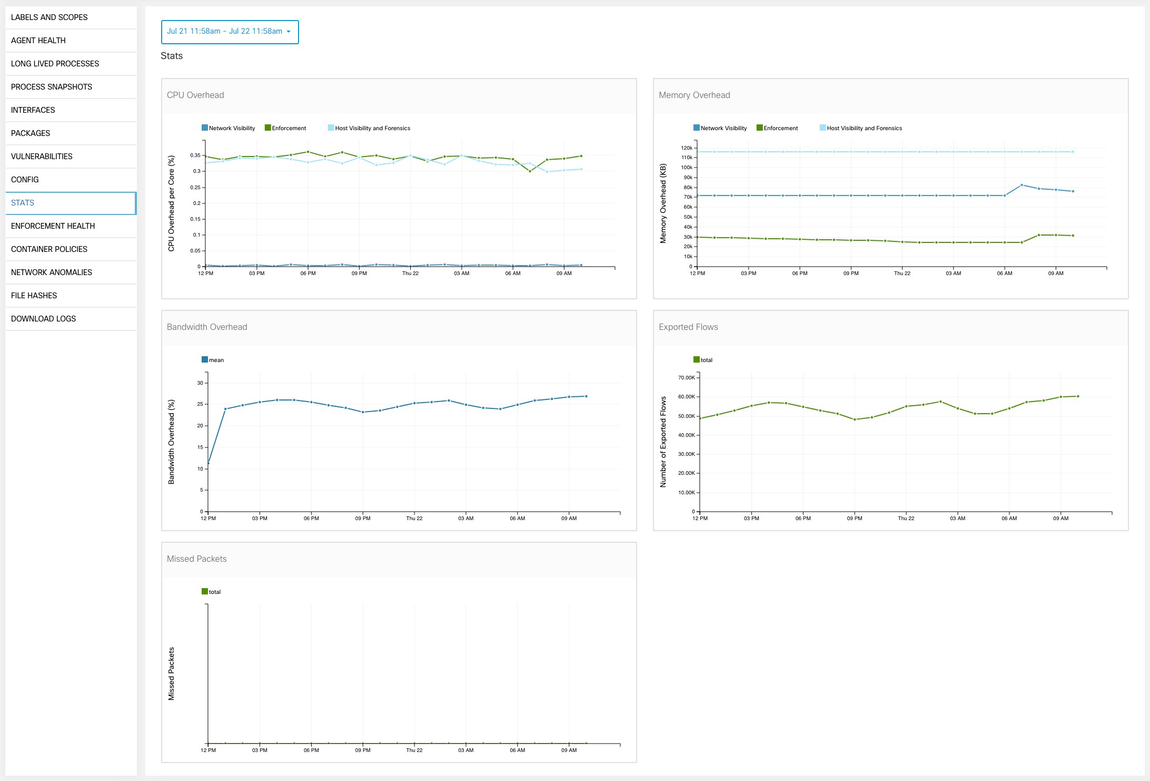Image resolution: width=1150 pixels, height=781 pixels.
Task: Click the Network Visibility memory spike point
Action: (1022, 185)
